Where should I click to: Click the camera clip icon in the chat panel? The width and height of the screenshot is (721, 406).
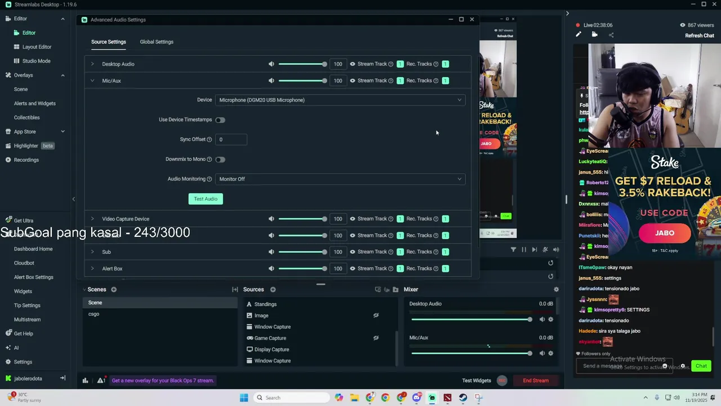(x=594, y=34)
